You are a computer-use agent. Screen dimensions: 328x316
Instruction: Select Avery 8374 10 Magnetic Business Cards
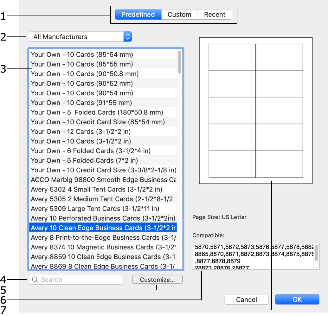pos(103,247)
